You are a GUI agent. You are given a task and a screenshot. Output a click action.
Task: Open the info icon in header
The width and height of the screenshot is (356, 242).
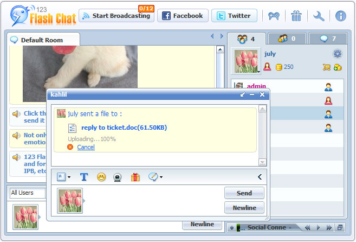[x=341, y=16]
